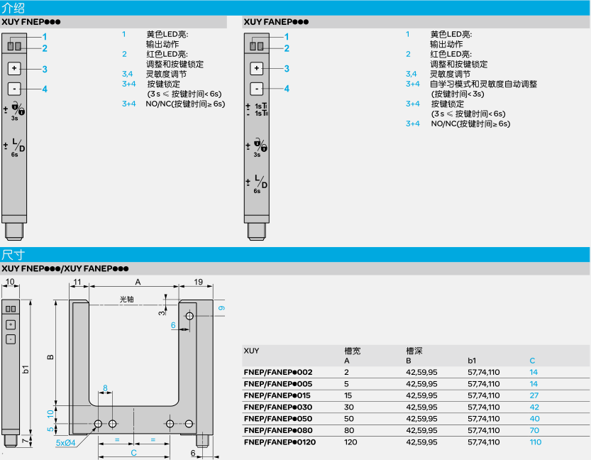Viewport: 591px width, 460px height.
Task: Click the minus button on XUY FANEP sensor
Action: pos(257,89)
